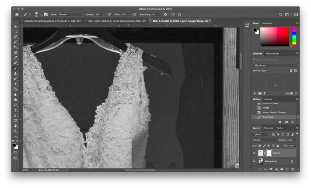Select the Hand tool

coord(15,126)
